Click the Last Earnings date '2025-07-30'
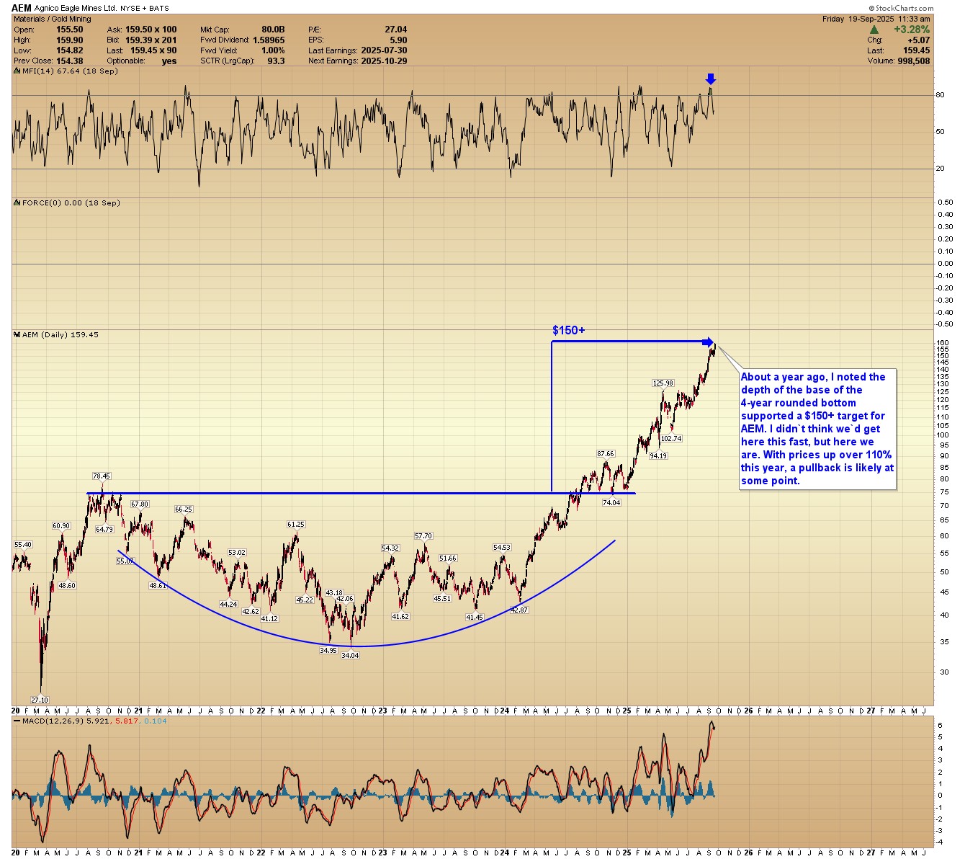 (384, 50)
